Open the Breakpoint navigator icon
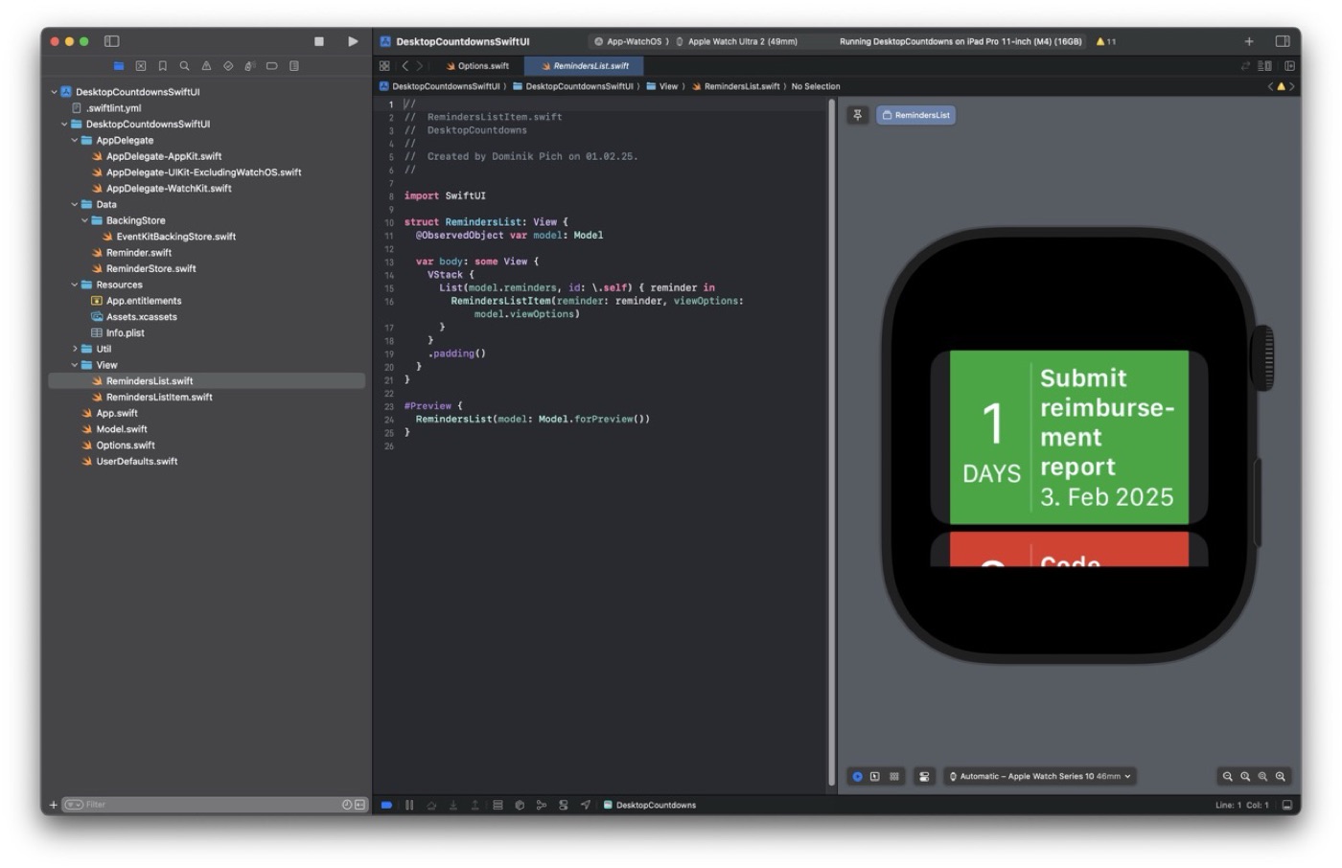The width and height of the screenshot is (1342, 868). (x=272, y=66)
